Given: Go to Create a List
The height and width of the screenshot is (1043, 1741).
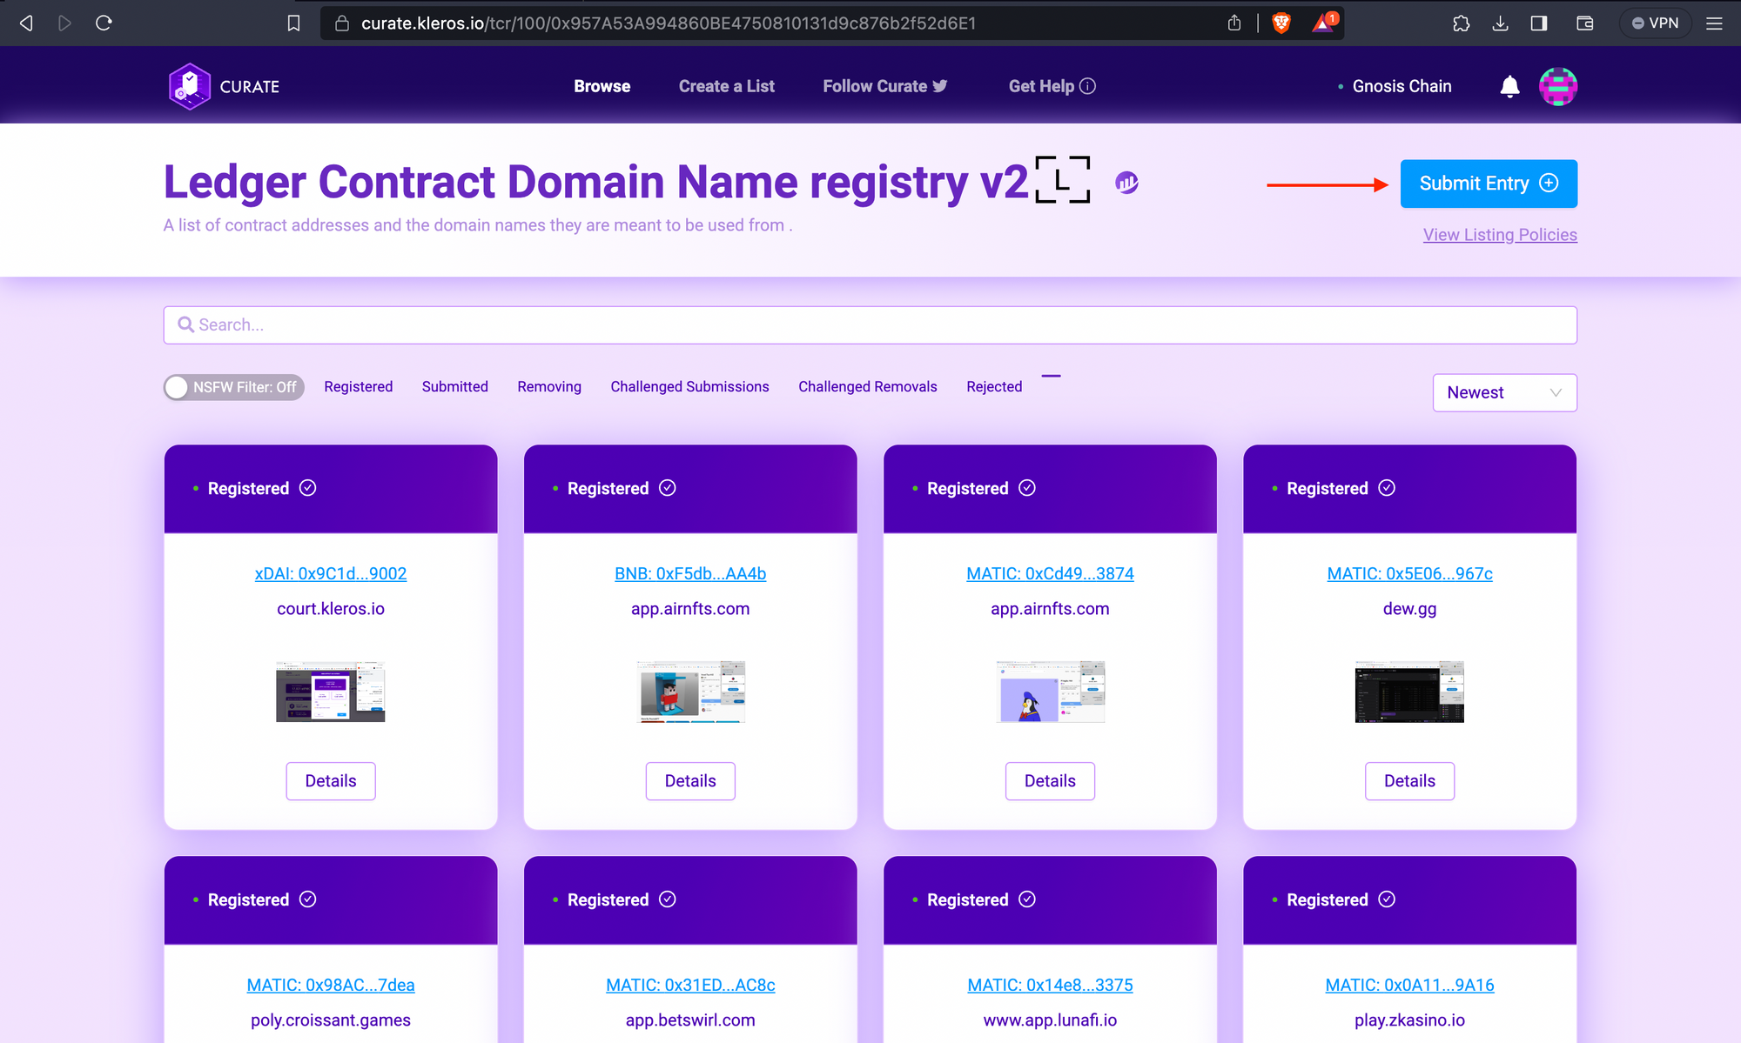Looking at the screenshot, I should [726, 86].
